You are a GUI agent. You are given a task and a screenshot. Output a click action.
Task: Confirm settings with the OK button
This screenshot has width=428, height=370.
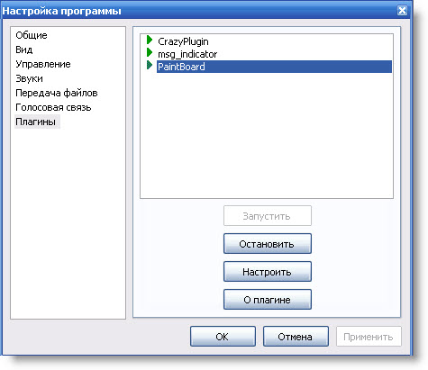[x=223, y=337]
